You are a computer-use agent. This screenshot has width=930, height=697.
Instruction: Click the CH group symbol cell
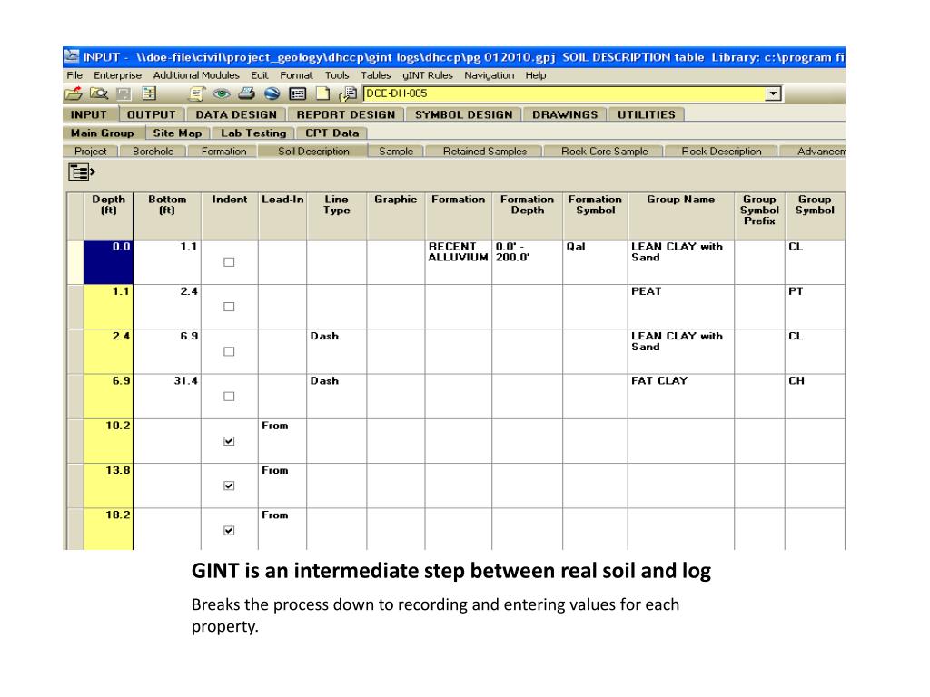coord(815,396)
